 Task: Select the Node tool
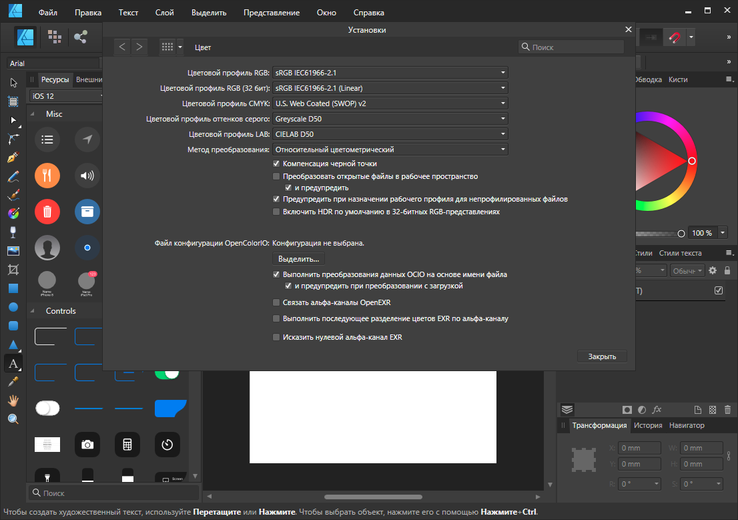pyautogui.click(x=13, y=120)
